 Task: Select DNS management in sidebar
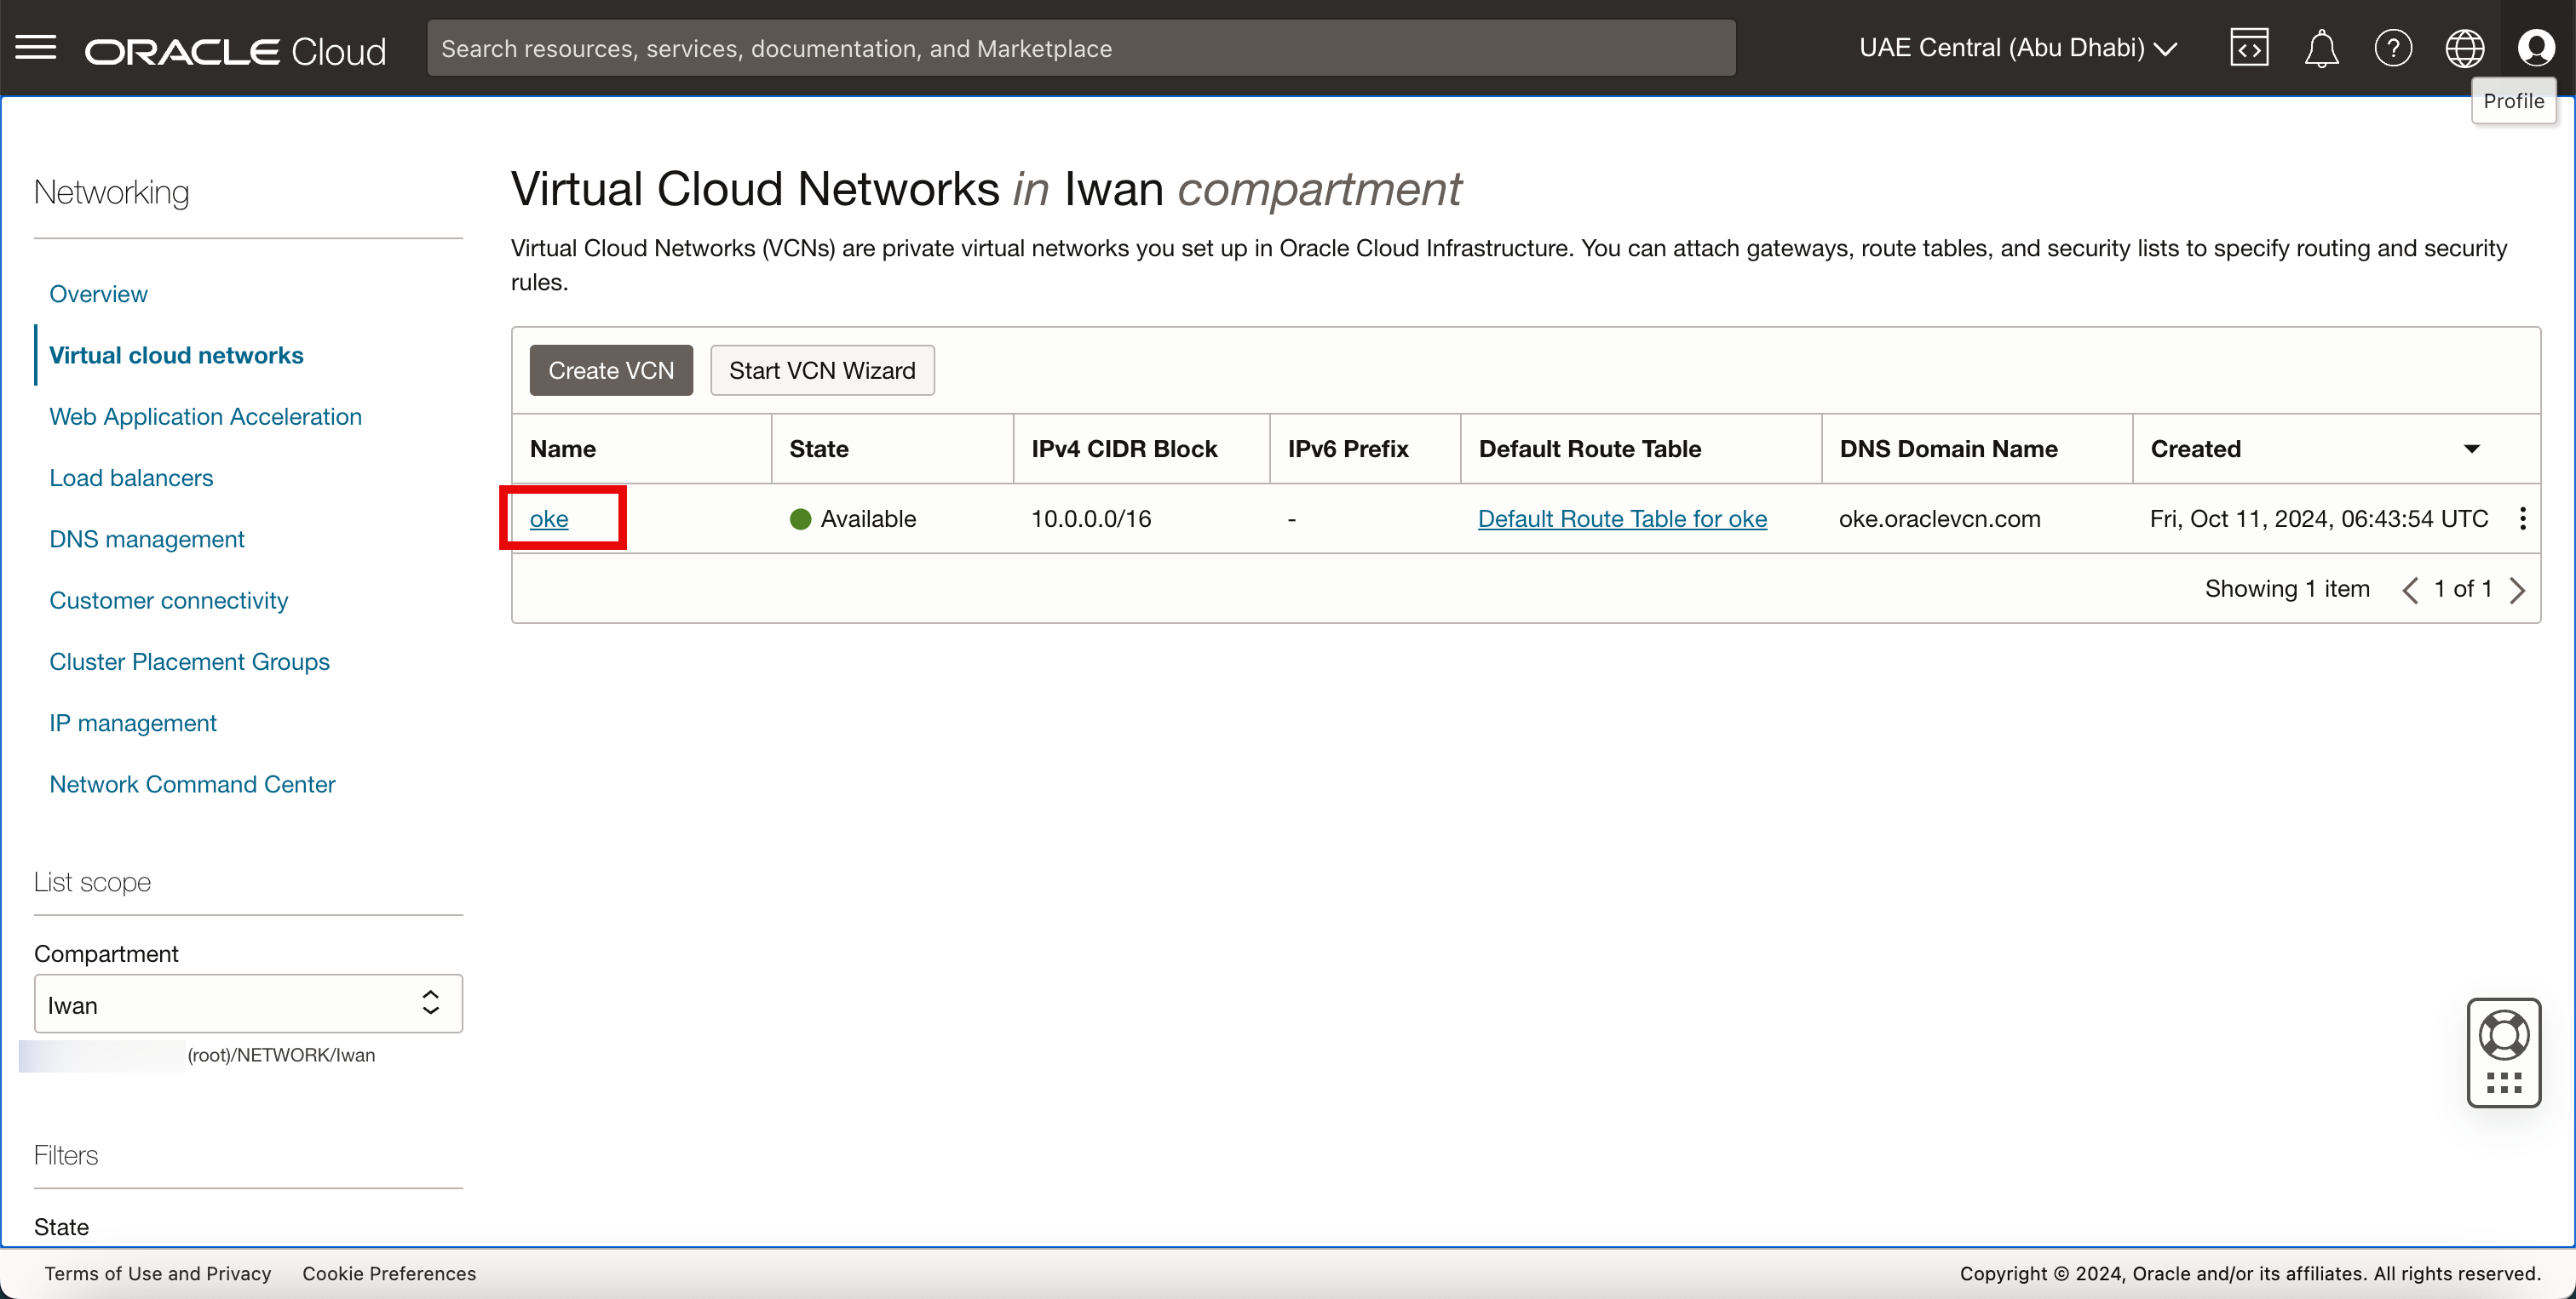(147, 540)
